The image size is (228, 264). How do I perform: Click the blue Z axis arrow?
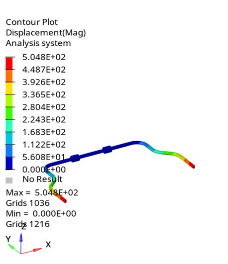(x=21, y=243)
